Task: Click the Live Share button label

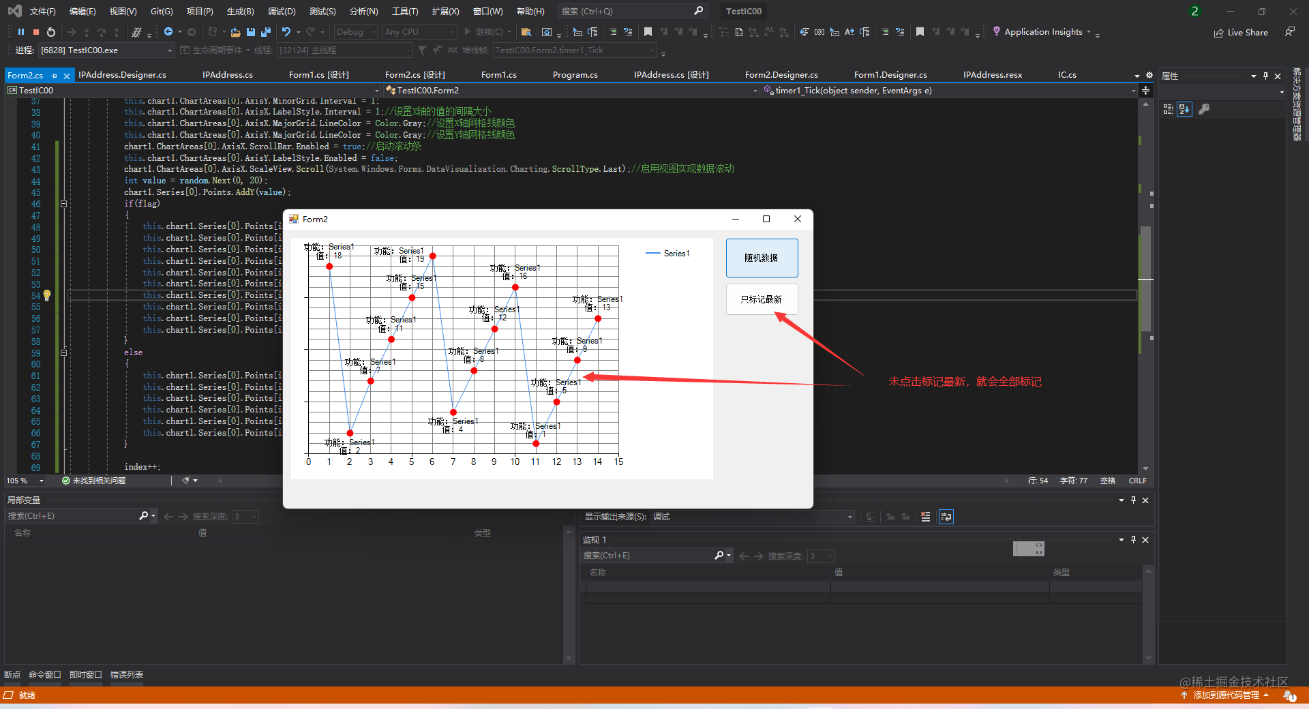Action: pos(1248,33)
